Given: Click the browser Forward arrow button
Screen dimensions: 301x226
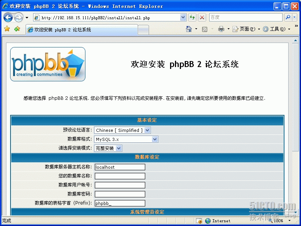Looking at the screenshot, I should (x=18, y=17).
